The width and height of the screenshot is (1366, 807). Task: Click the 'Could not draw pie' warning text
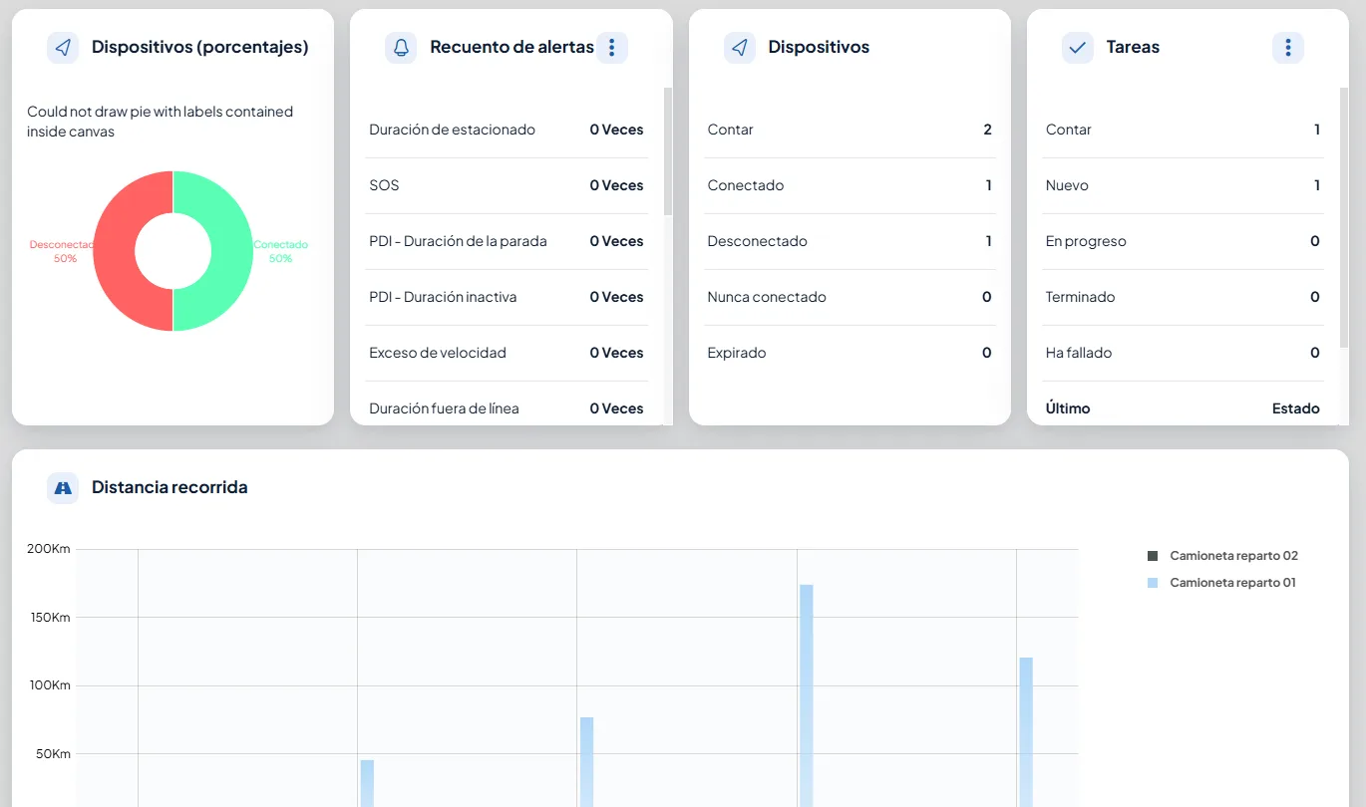click(161, 122)
